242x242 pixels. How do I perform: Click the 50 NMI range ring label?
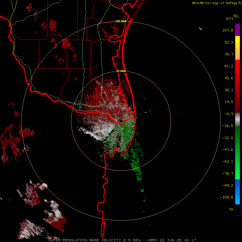[x=121, y=71]
